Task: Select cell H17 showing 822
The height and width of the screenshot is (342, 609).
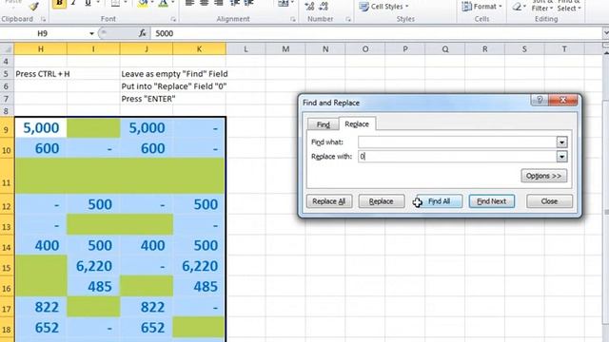Action: pos(40,307)
